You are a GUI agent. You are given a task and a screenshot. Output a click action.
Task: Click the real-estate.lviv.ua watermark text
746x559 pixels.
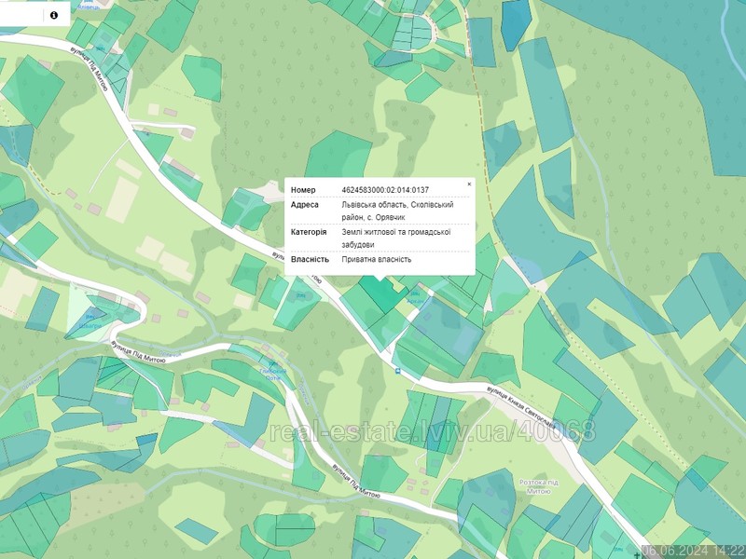(x=432, y=431)
